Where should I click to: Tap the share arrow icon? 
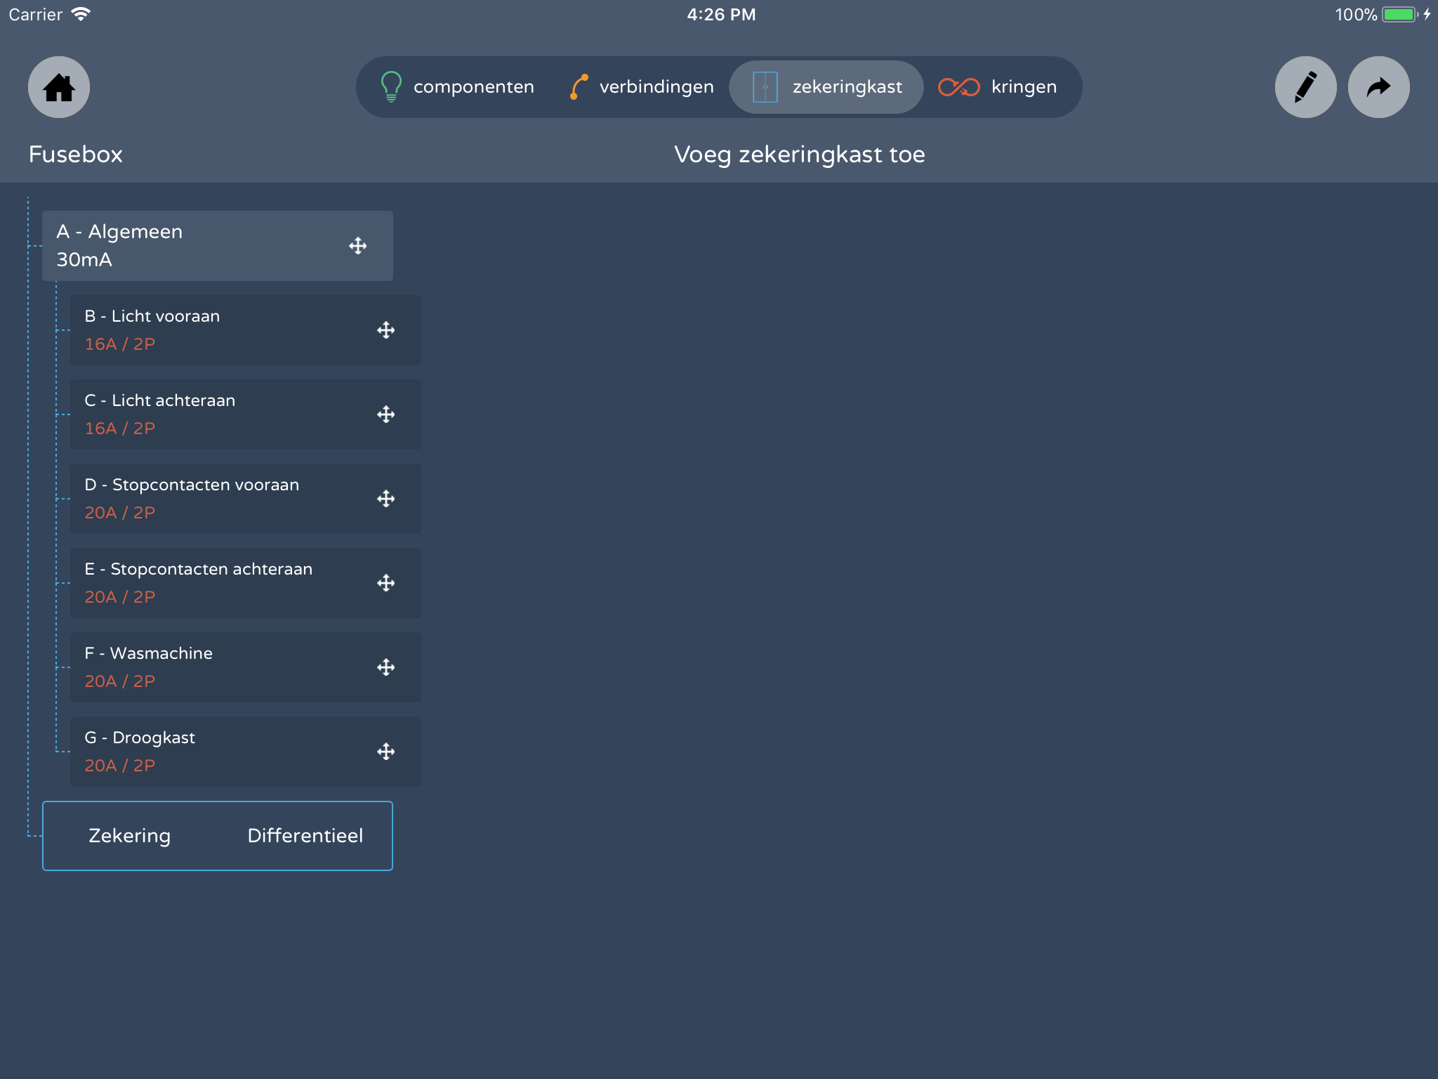[1378, 87]
